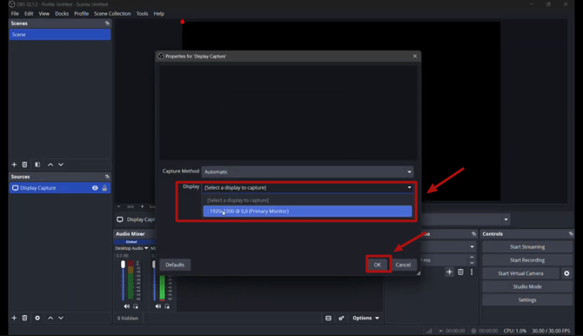The height and width of the screenshot is (336, 583).
Task: Add a new scene with plus icon
Action: [14, 165]
